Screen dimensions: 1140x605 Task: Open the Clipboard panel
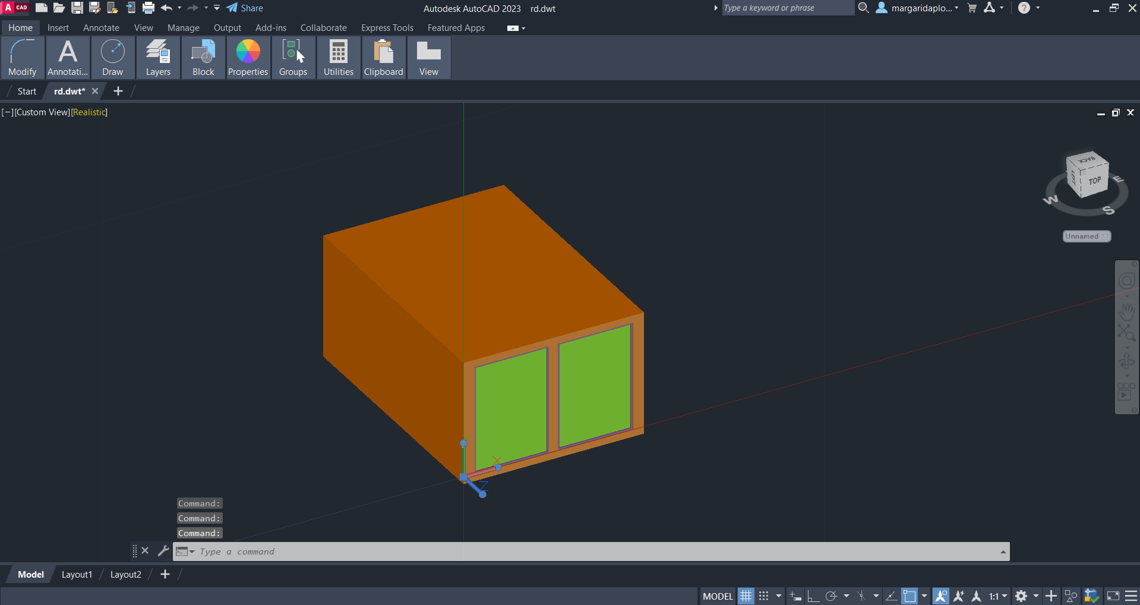point(383,58)
